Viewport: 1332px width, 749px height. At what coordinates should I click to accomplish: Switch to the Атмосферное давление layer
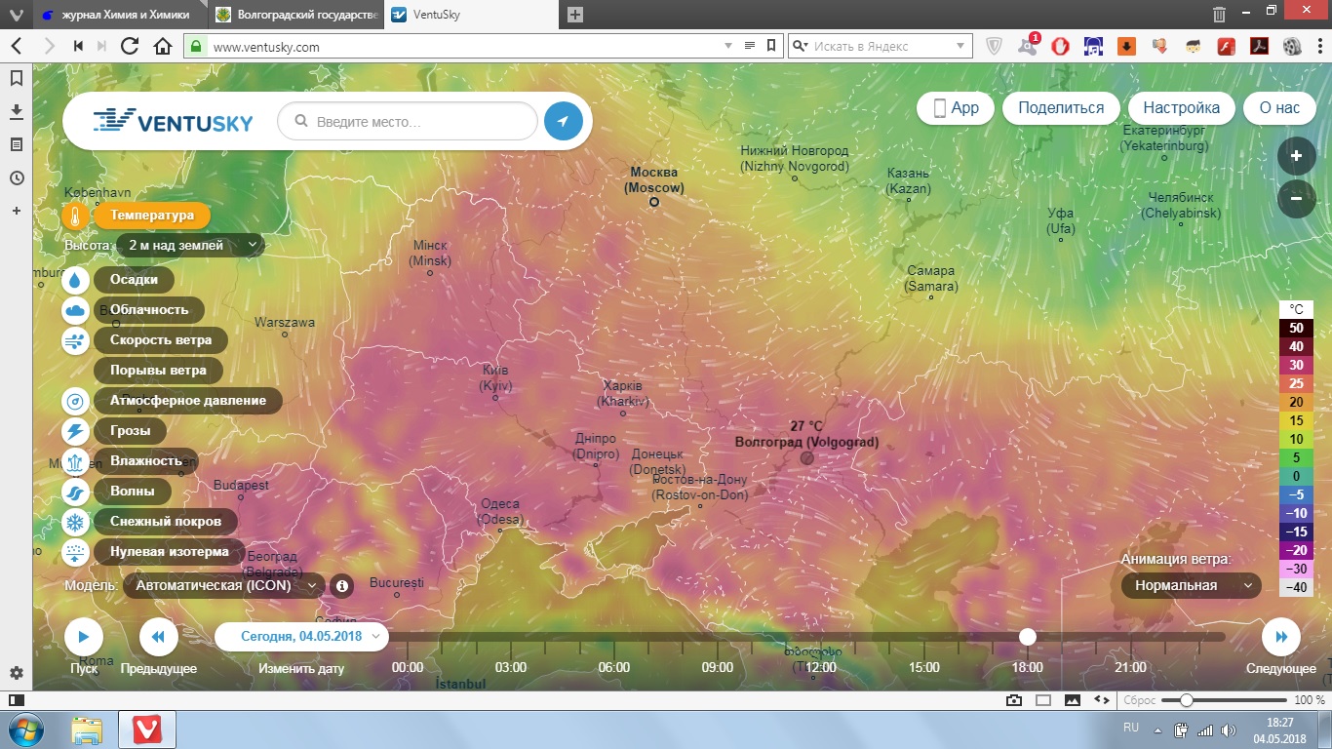tap(187, 401)
